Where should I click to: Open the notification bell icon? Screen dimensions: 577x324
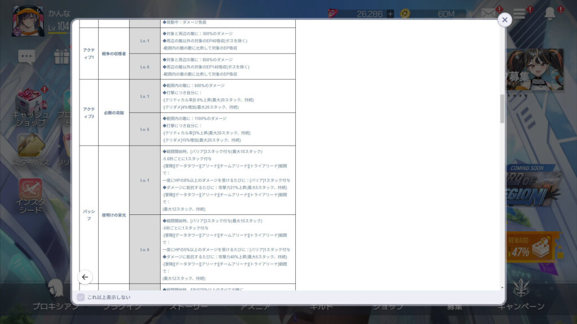pyautogui.click(x=550, y=14)
